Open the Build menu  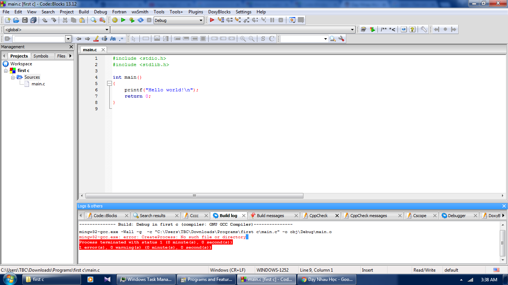[84, 12]
